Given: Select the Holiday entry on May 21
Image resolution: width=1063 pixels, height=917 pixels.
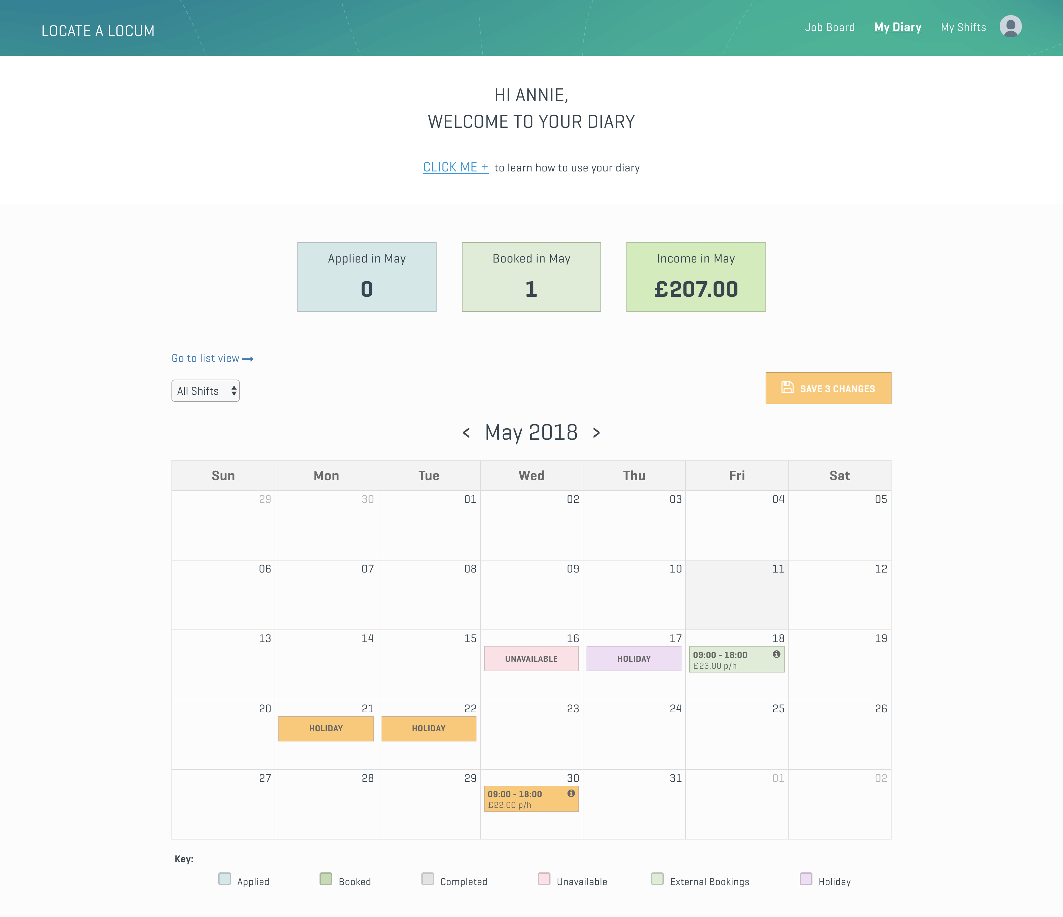Looking at the screenshot, I should click(326, 728).
